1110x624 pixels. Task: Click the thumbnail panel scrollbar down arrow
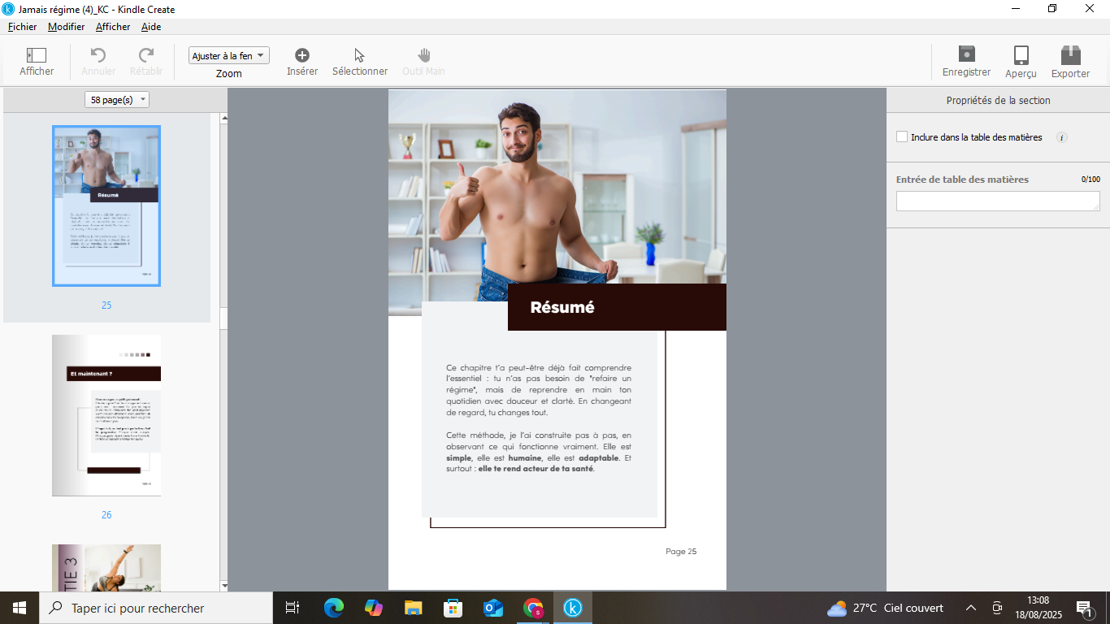(223, 586)
